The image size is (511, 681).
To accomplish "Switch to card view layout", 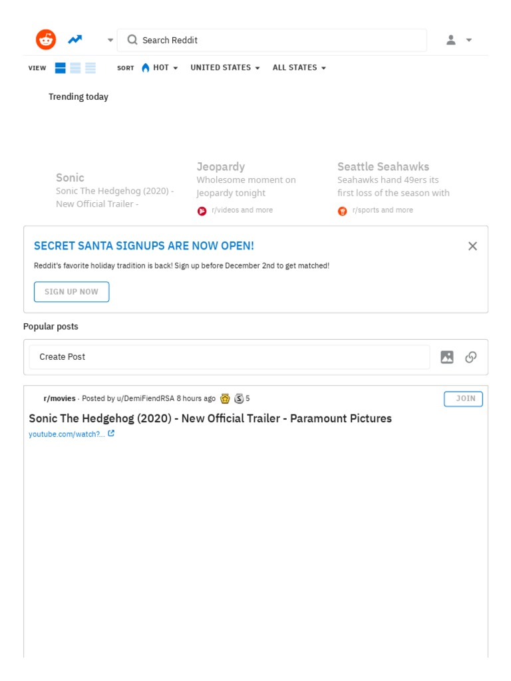I will (x=61, y=68).
